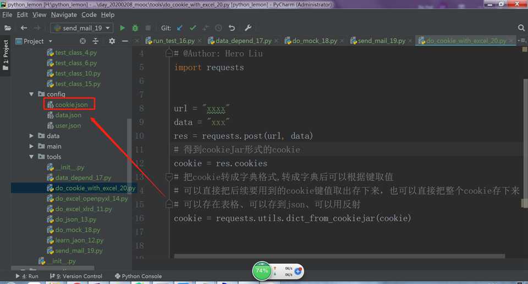
Task: Fold the header comment at line 4
Action: click(169, 53)
